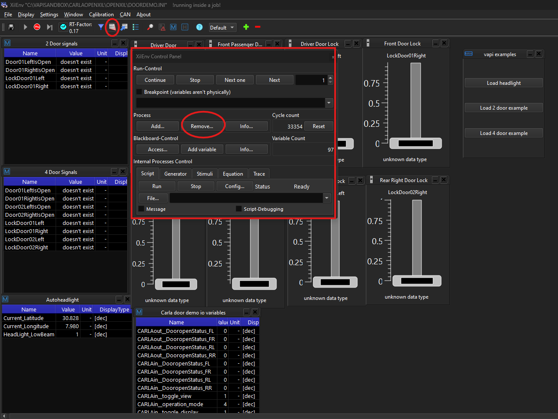558x419 pixels.
Task: Click the red minus toolbar icon
Action: tap(258, 27)
